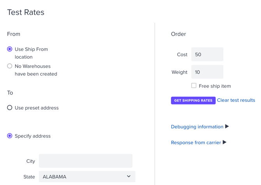Click Clear test results link
Viewport: 261px width, 185px height.
point(236,100)
